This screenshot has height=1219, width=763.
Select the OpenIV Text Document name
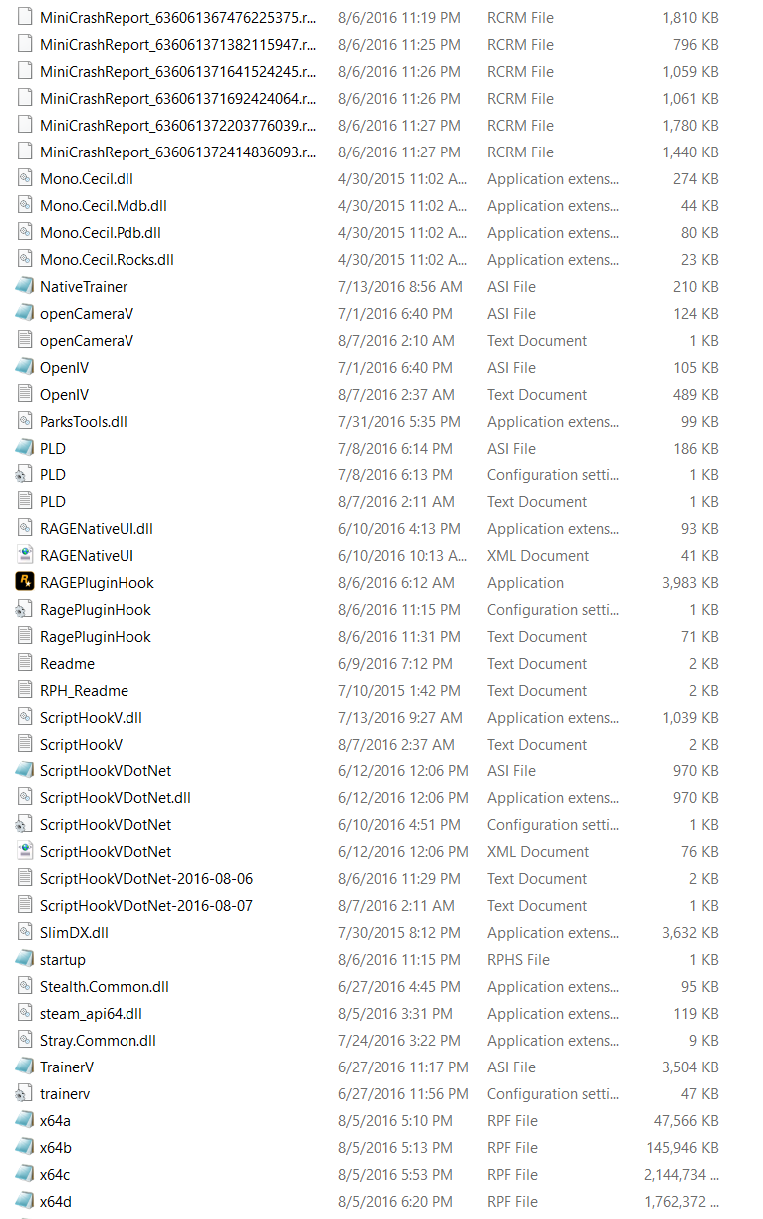[x=64, y=395]
